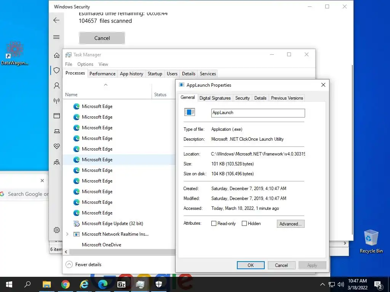
Task: Open Firewall & network protection antenna icon
Action: coord(57,100)
